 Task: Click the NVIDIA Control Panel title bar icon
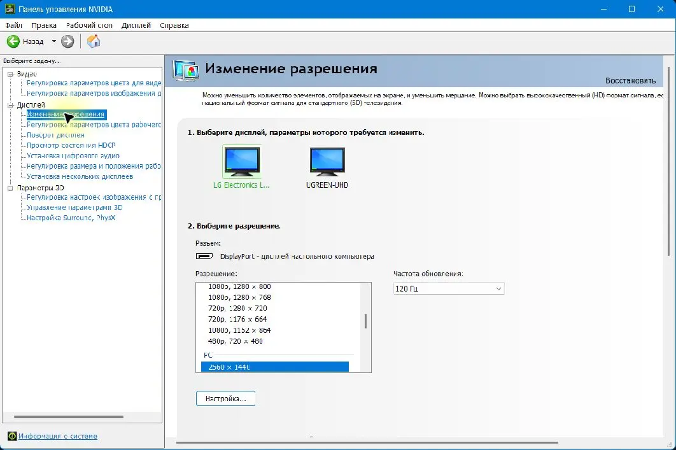(10, 9)
